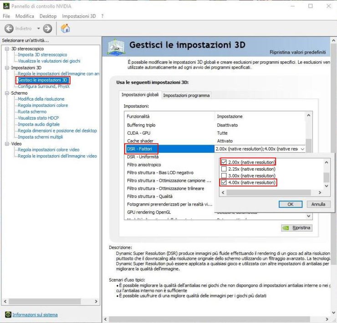The image size is (337, 323).
Task: Uncheck the 2.00x native resolution checkbox
Action: (x=224, y=162)
